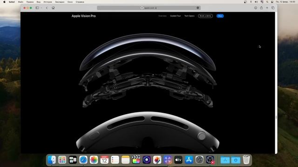
Task: Open the sidebar tab group chevron
Action: coord(41,8)
